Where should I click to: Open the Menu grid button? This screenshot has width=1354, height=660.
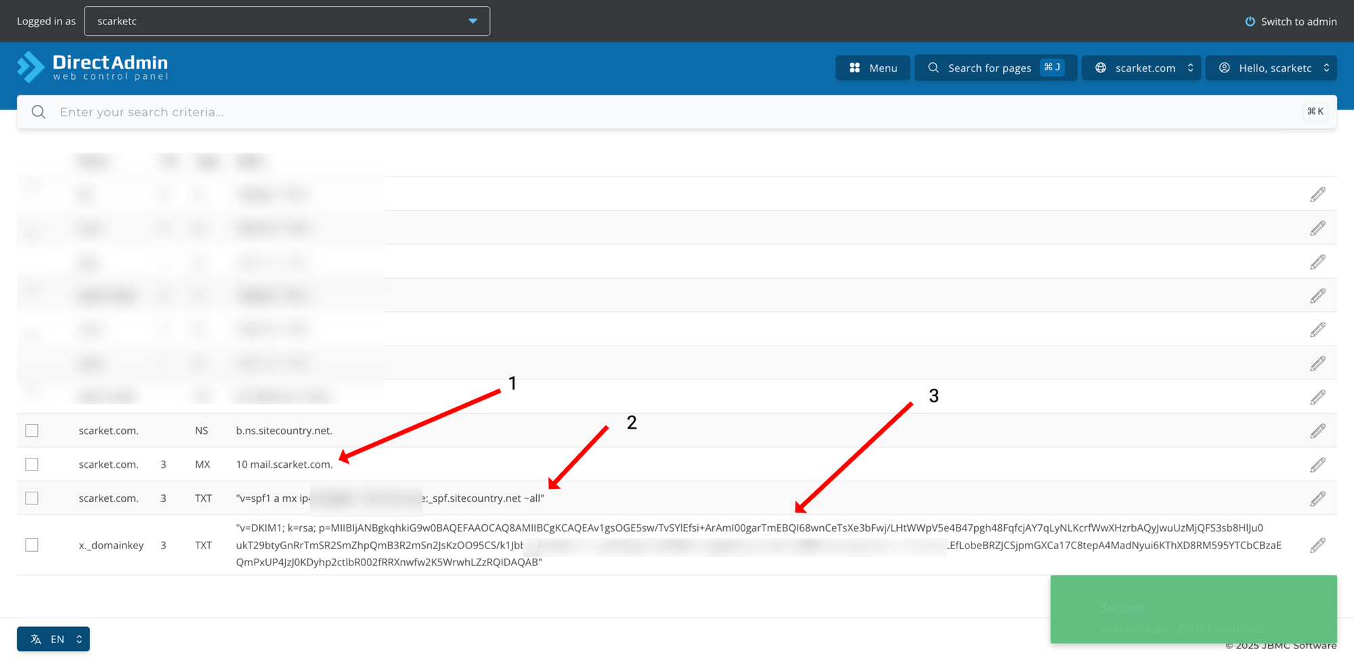873,68
